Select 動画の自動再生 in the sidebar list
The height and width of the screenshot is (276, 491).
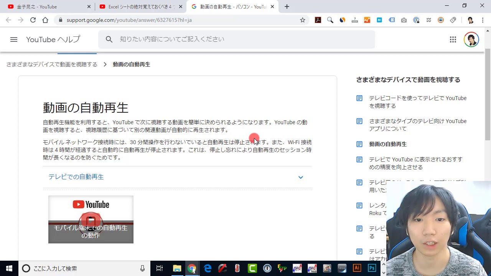pyautogui.click(x=388, y=144)
